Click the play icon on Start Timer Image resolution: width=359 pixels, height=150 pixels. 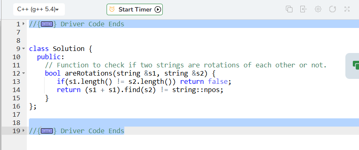point(158,9)
